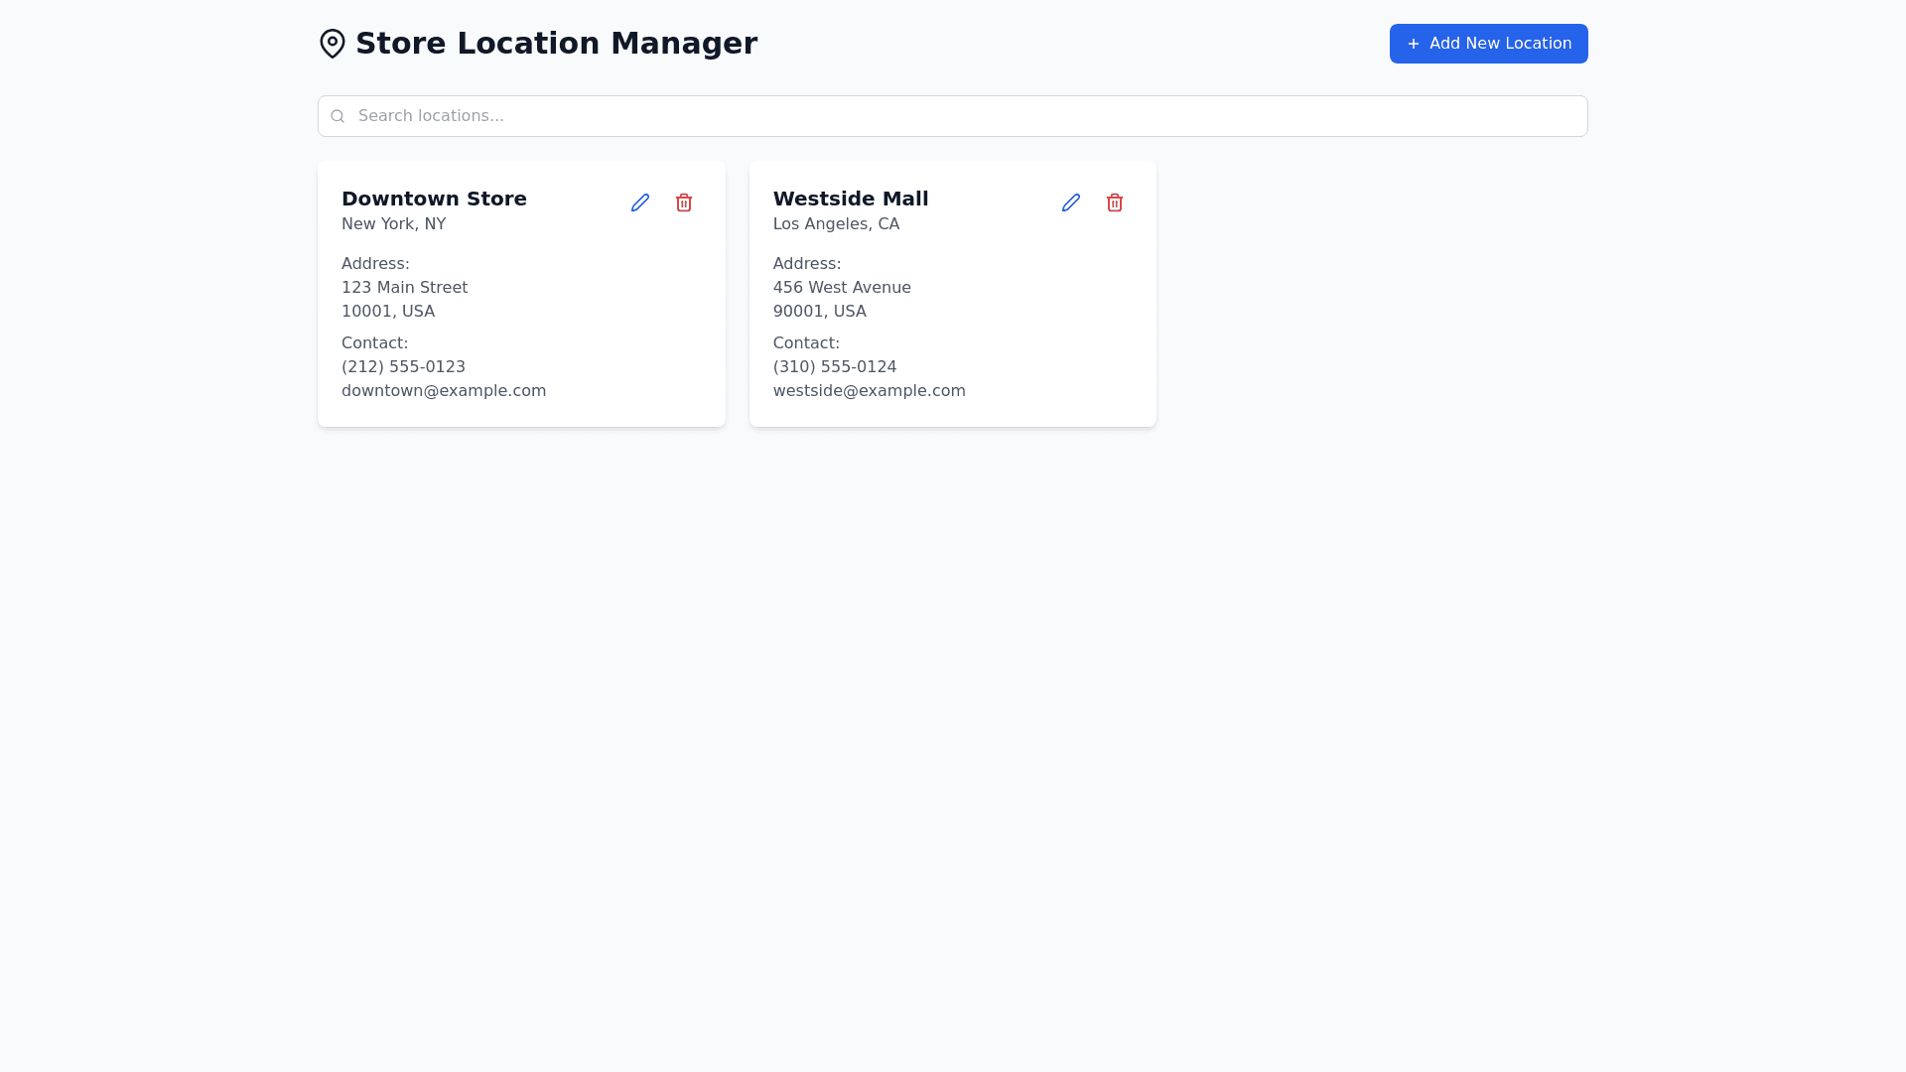Click the Westside Mall pencil edit icon
The height and width of the screenshot is (1072, 1906).
[x=1071, y=202]
